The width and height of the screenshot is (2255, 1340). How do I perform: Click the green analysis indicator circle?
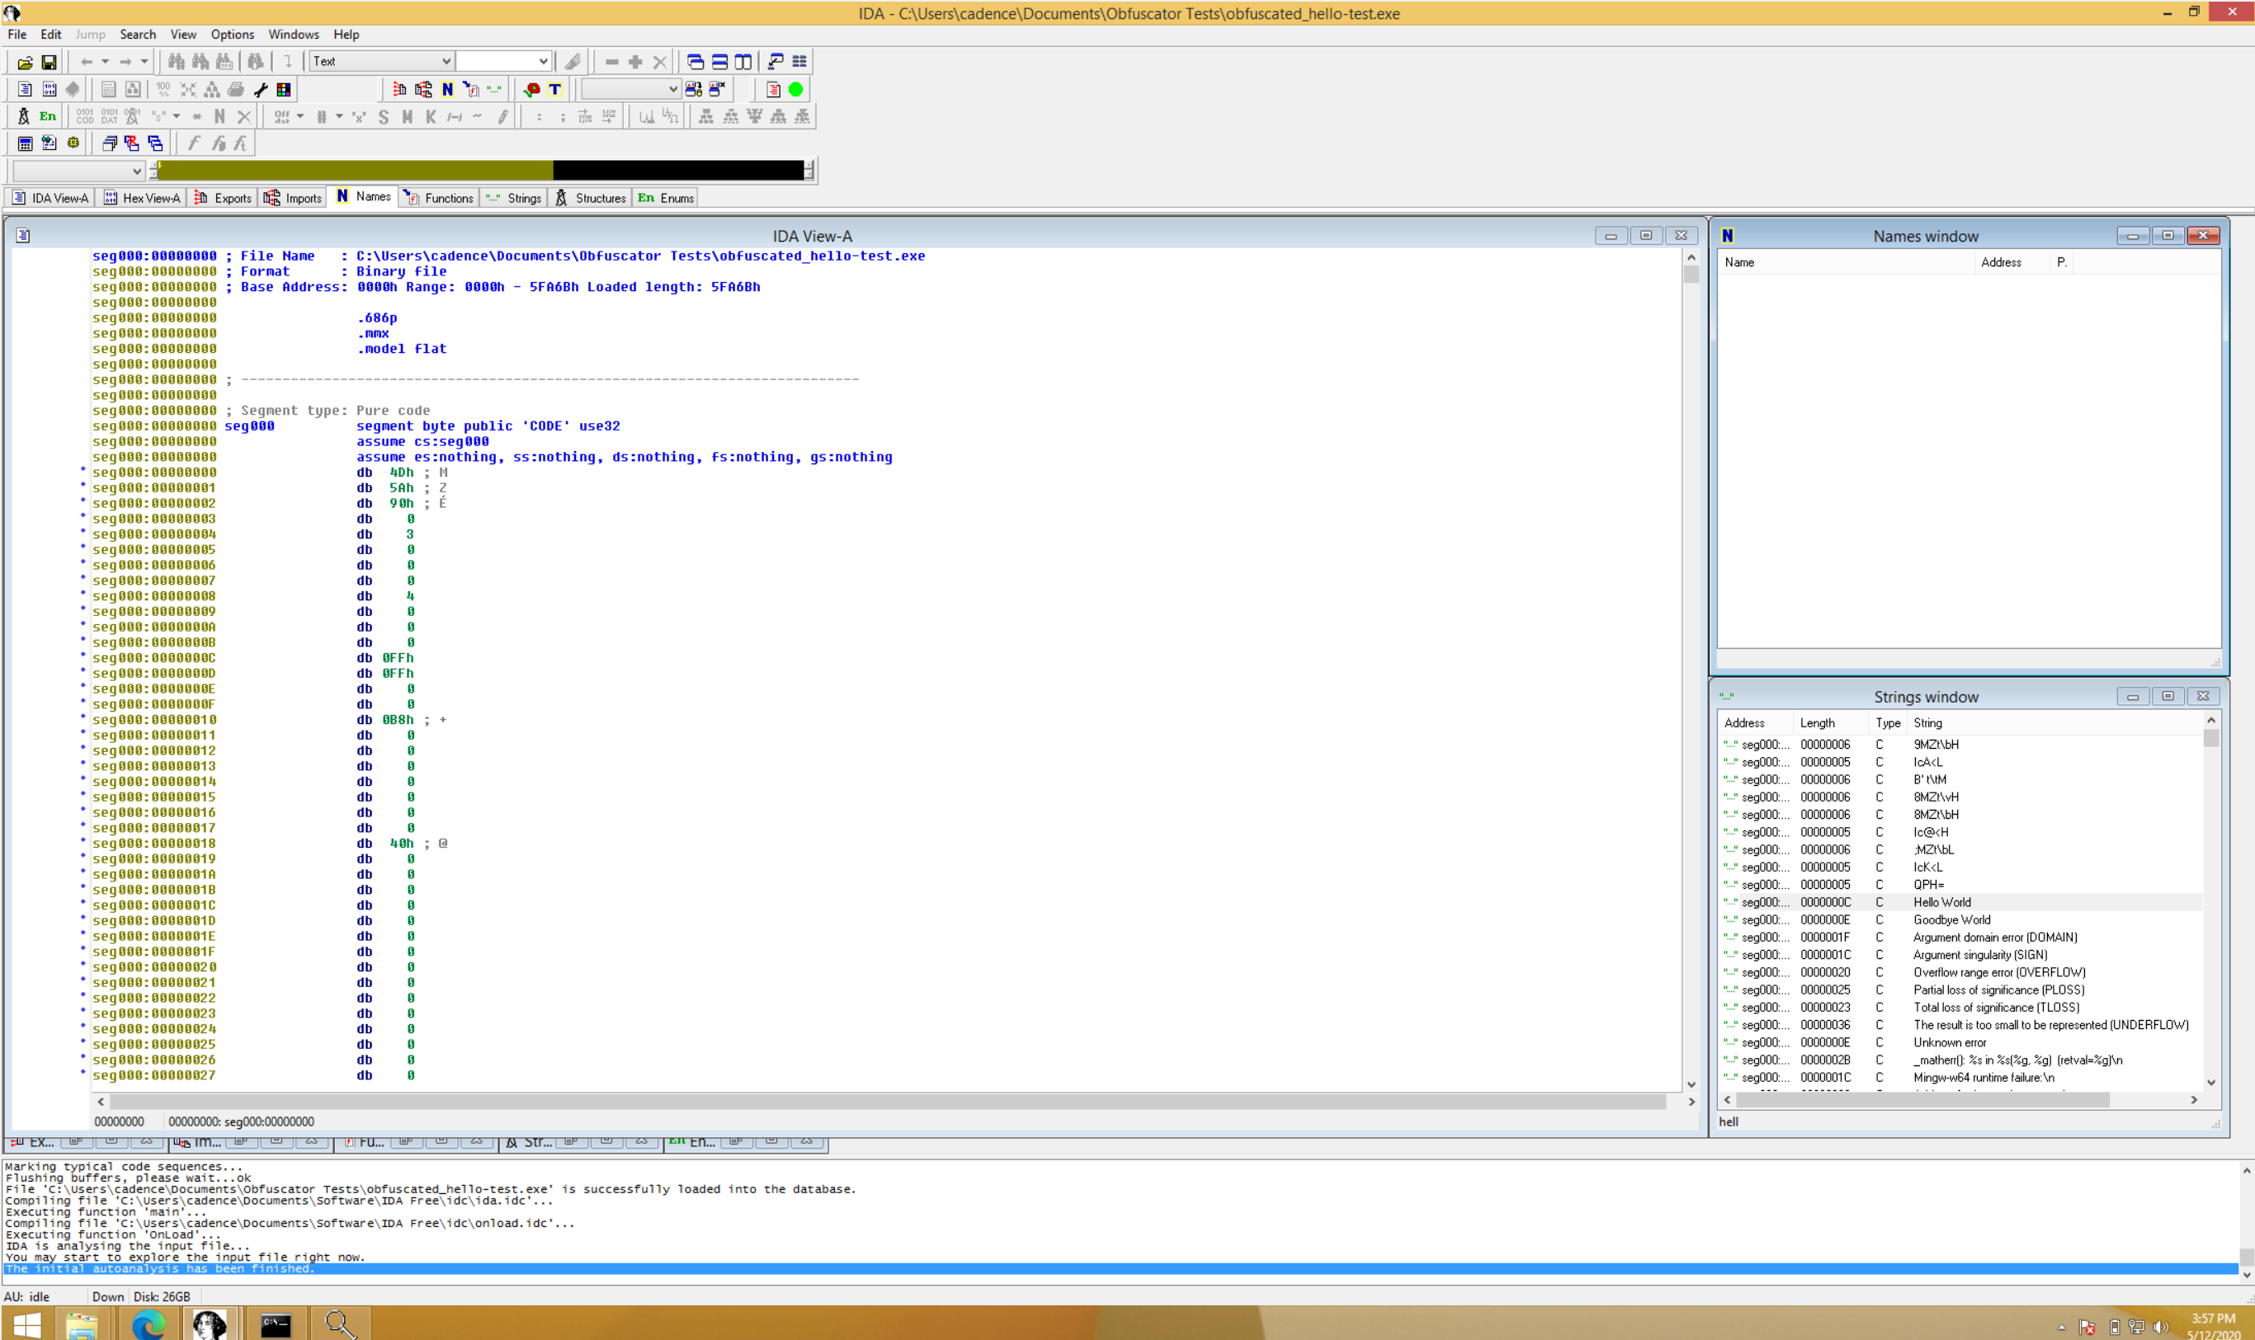795,89
